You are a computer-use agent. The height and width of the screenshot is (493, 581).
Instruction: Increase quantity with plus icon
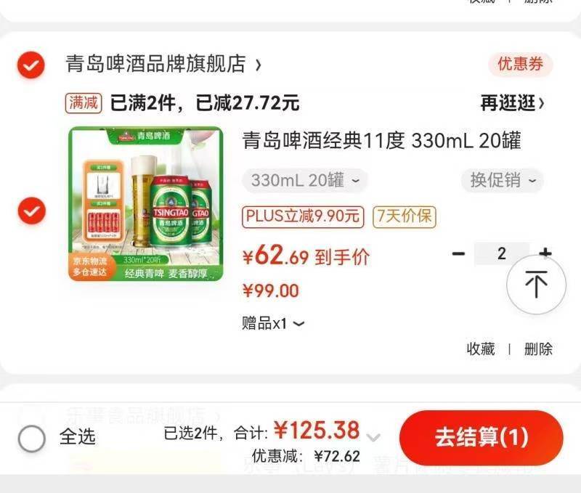(x=545, y=253)
